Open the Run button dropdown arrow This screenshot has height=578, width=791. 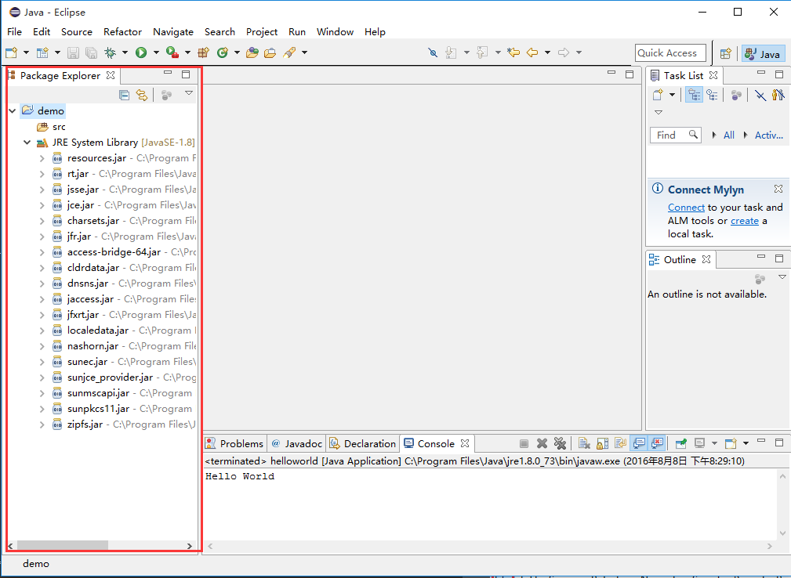coord(155,52)
